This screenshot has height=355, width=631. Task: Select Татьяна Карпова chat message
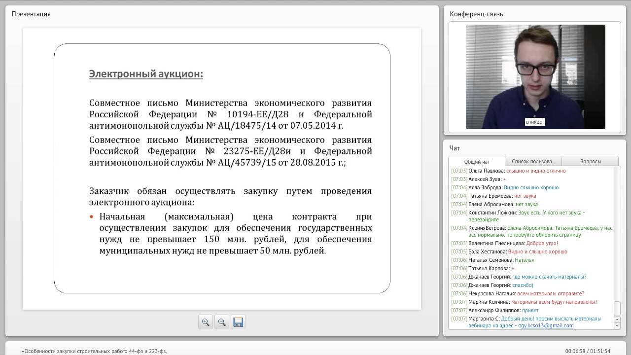[x=483, y=268]
